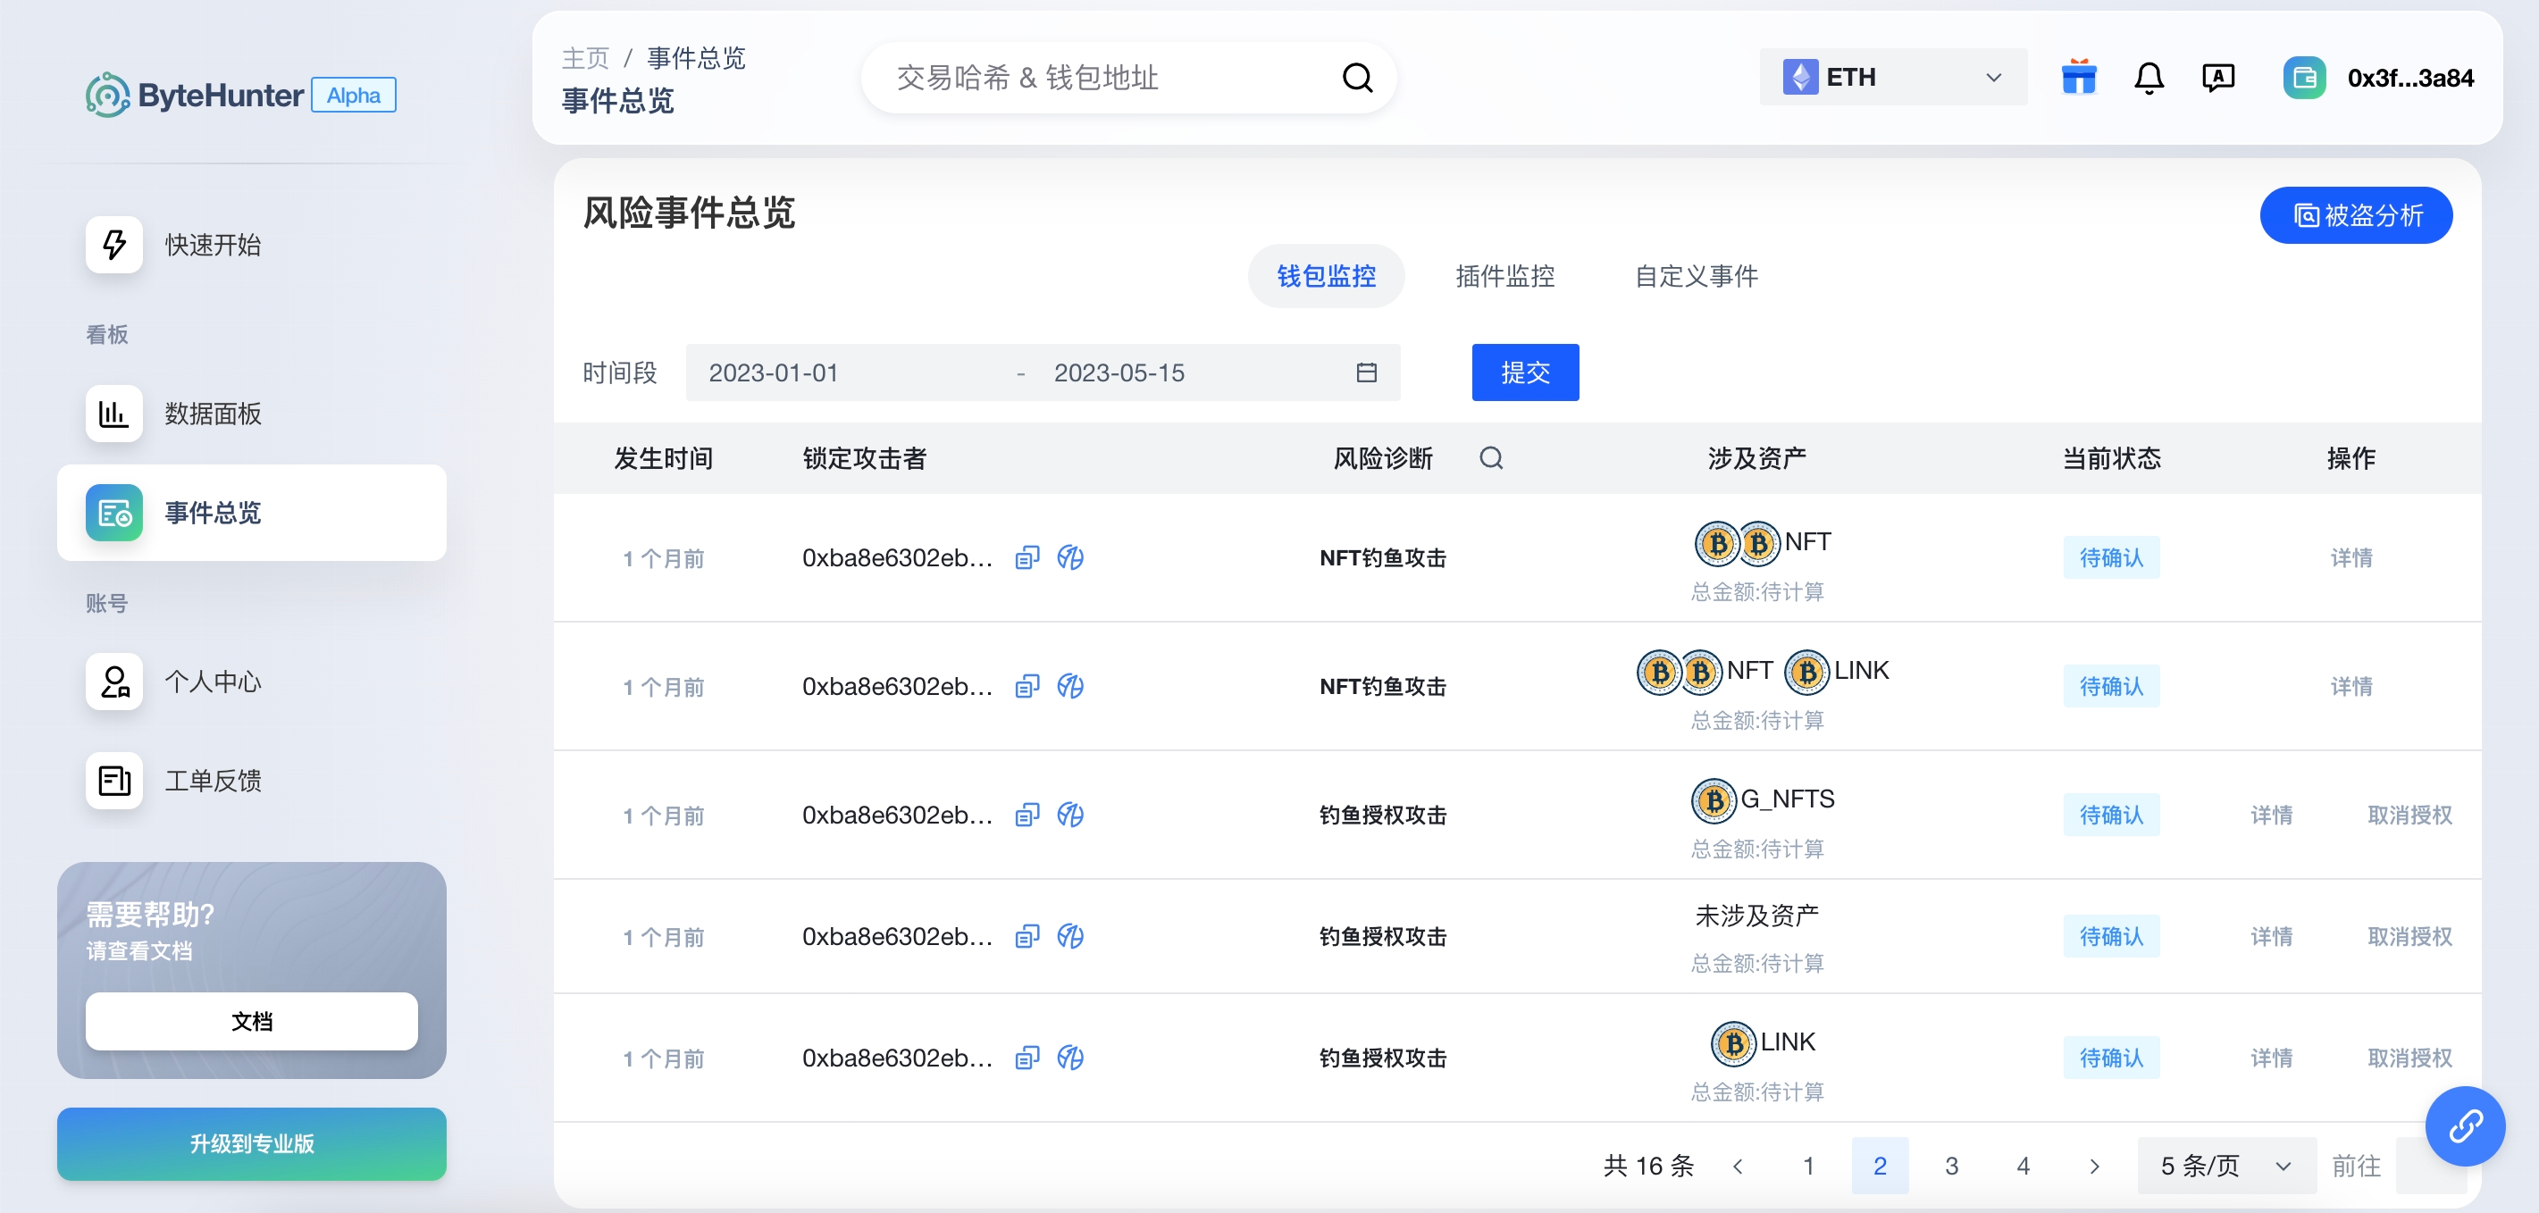Click 取消授权 in the G_NFTS row

2409,815
